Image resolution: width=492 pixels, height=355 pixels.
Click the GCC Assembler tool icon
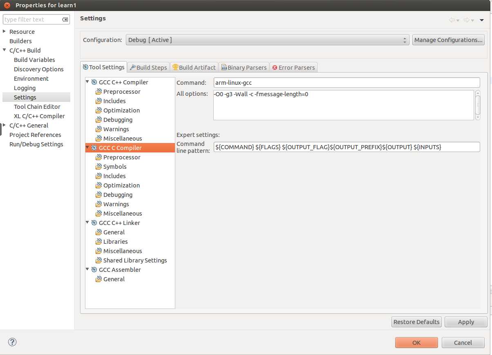tap(94, 270)
